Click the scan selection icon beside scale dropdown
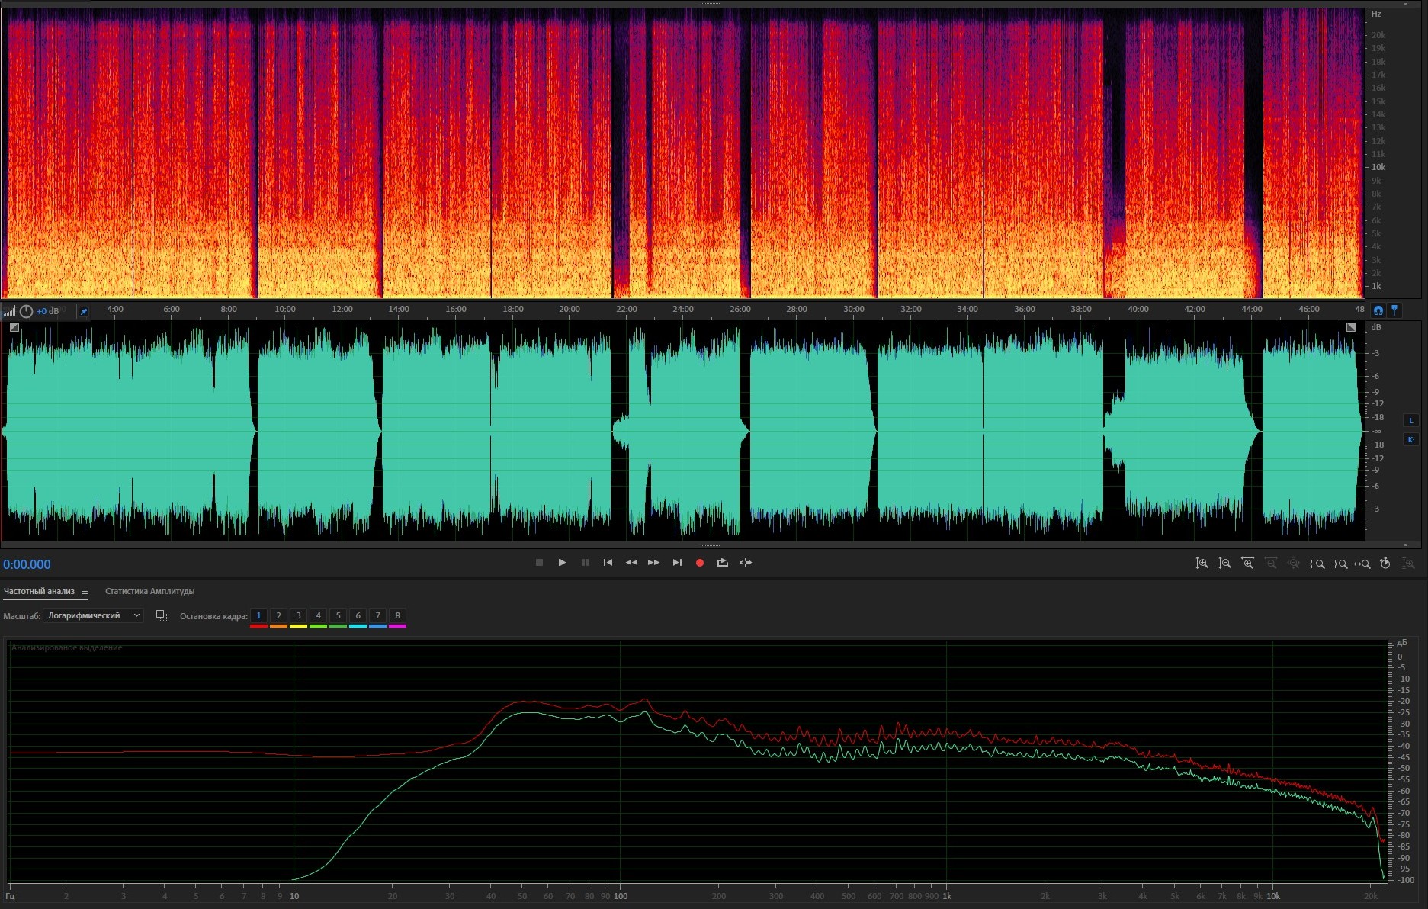The image size is (1428, 909). (x=161, y=615)
